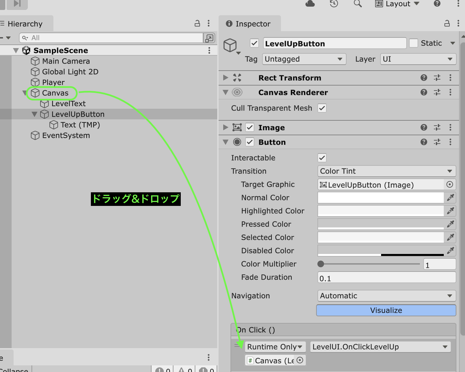Image resolution: width=465 pixels, height=372 pixels.
Task: Open Image component three-dot menu
Action: coord(450,127)
